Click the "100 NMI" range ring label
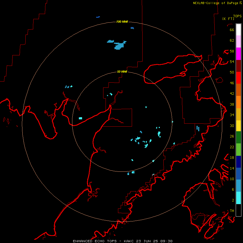 point(122,22)
